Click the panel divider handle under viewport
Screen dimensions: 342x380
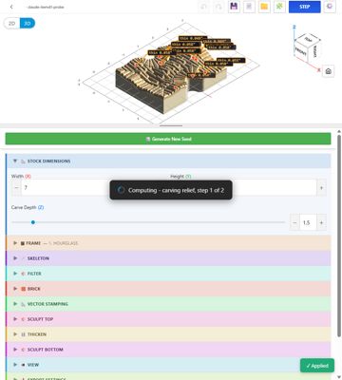pos(171,125)
